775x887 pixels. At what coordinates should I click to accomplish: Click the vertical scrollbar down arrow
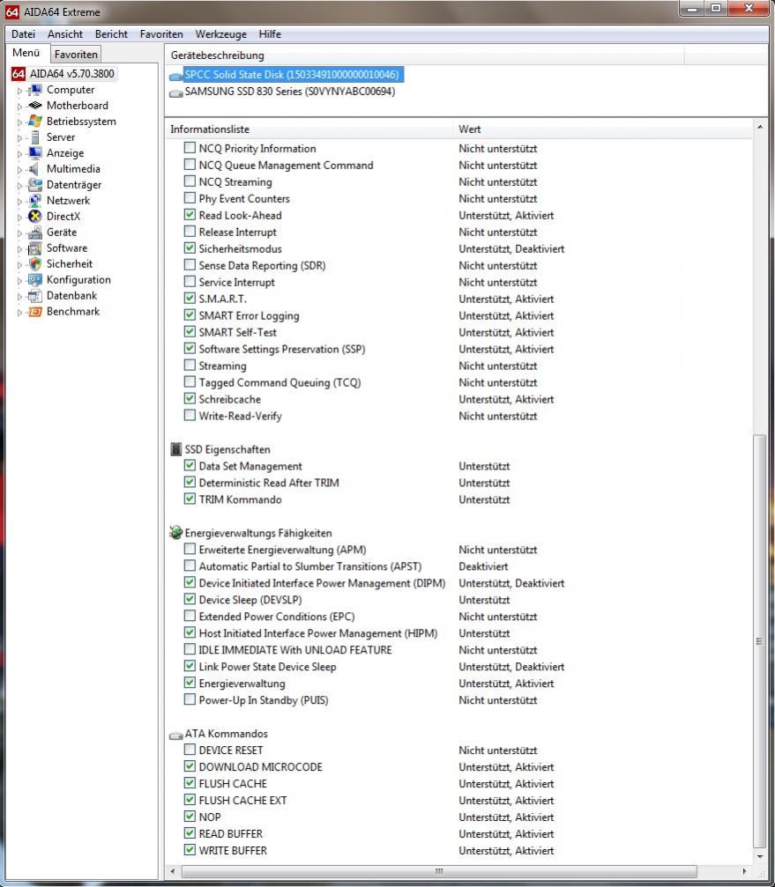click(x=760, y=856)
